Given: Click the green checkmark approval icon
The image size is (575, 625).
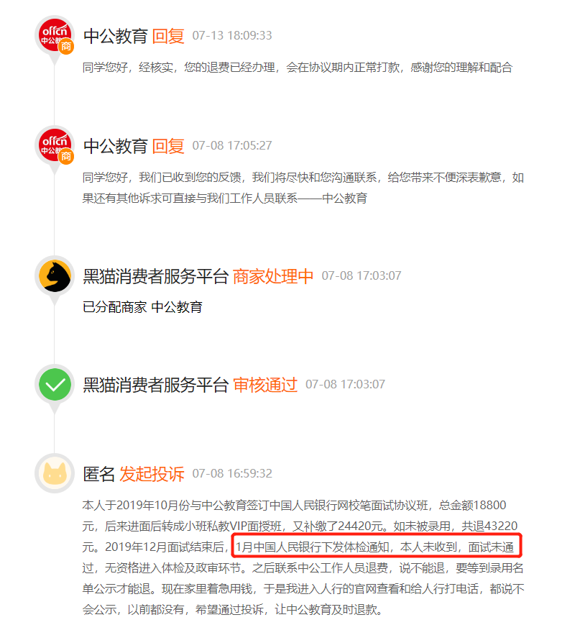Looking at the screenshot, I should (x=55, y=384).
